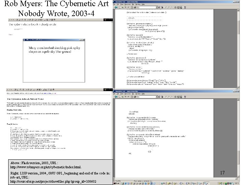The image size is (246, 185).
Task: Click 'Rob Myers: The Cybernetic Art' slide title
Action: 56,4
